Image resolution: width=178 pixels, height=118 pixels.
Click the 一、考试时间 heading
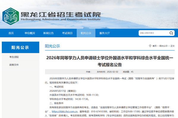(x=56, y=87)
